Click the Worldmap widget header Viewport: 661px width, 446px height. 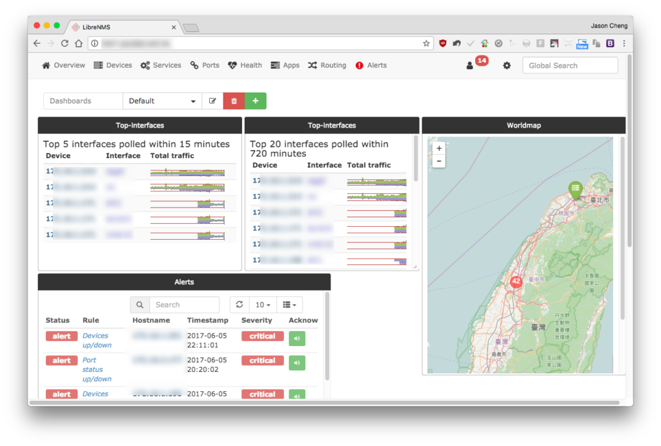(x=524, y=126)
